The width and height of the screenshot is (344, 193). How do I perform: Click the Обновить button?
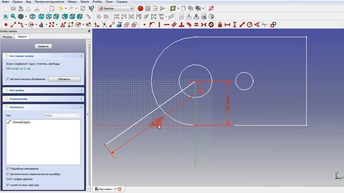[x=64, y=79]
